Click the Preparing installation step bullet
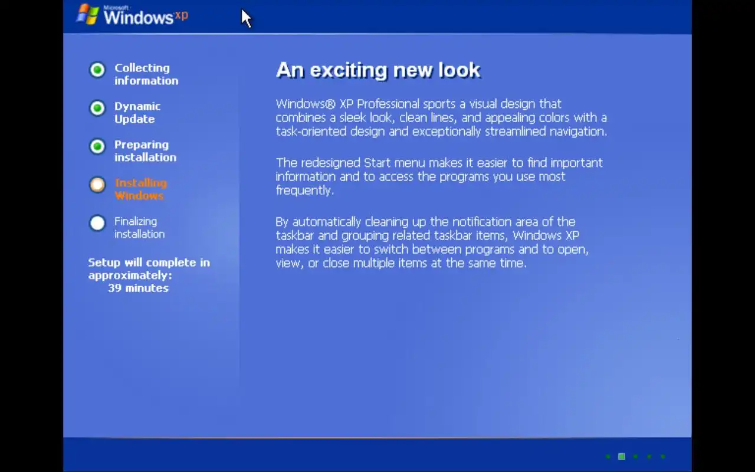The height and width of the screenshot is (472, 755). [x=97, y=146]
